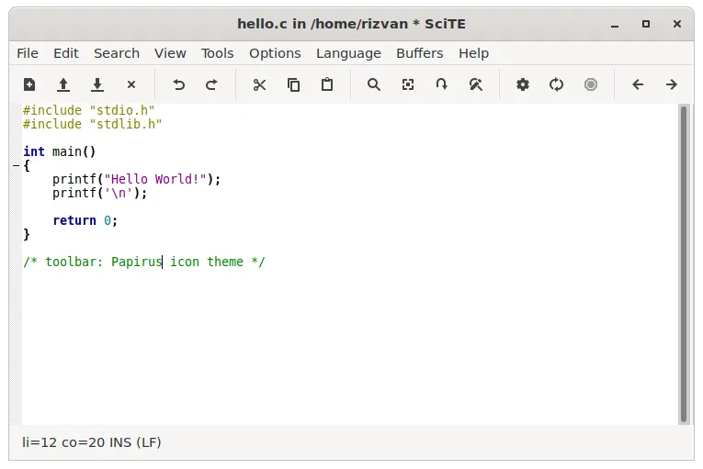This screenshot has width=703, height=469.
Task: Go to previous buffer left arrow
Action: pyautogui.click(x=638, y=84)
